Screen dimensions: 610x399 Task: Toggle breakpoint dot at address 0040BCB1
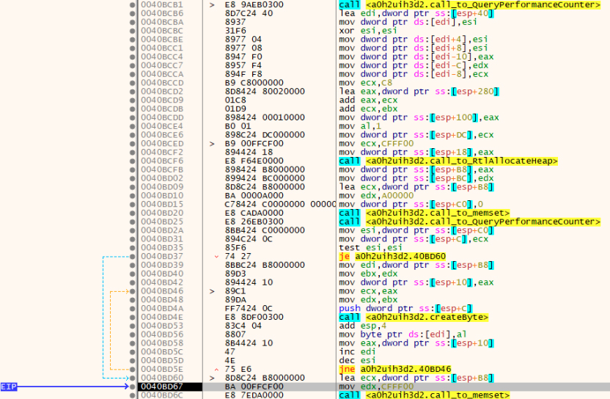tap(132, 4)
